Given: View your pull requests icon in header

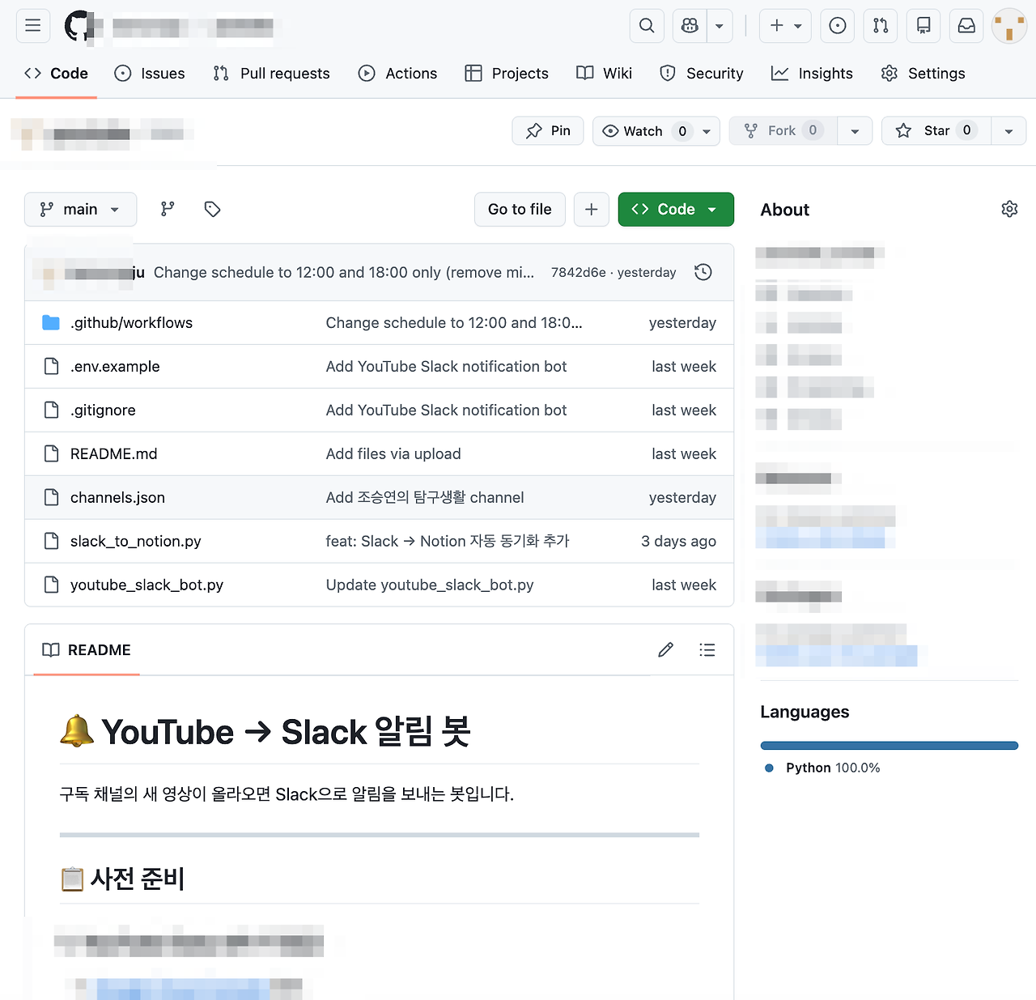Looking at the screenshot, I should (x=881, y=26).
